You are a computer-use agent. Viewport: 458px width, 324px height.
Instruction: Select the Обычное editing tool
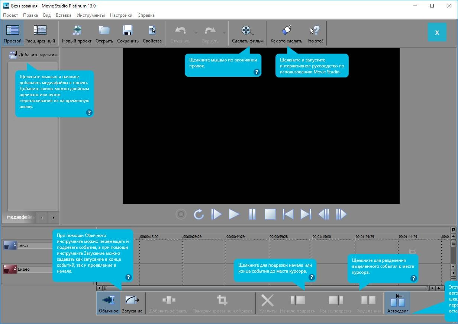pos(109,303)
